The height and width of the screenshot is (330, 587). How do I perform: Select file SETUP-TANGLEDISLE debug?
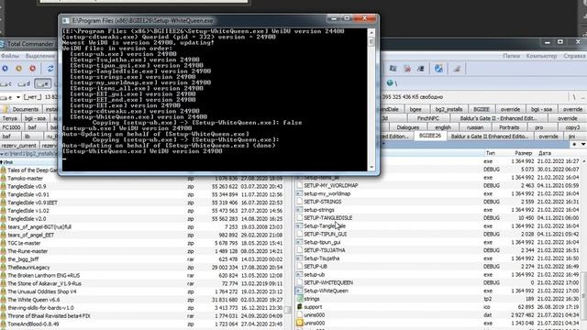(x=328, y=218)
